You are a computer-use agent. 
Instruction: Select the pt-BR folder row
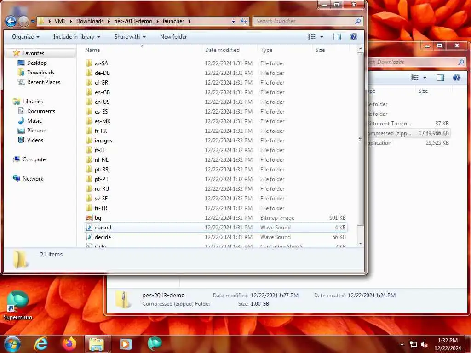pos(216,169)
